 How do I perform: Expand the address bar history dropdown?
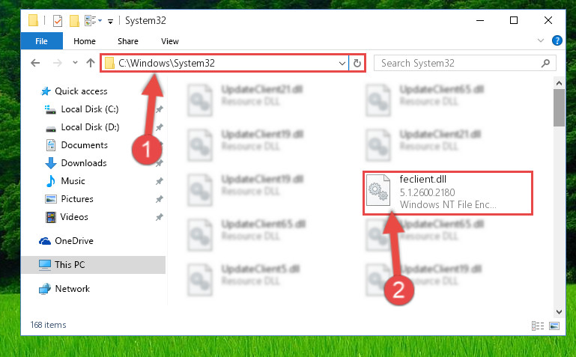pos(342,63)
